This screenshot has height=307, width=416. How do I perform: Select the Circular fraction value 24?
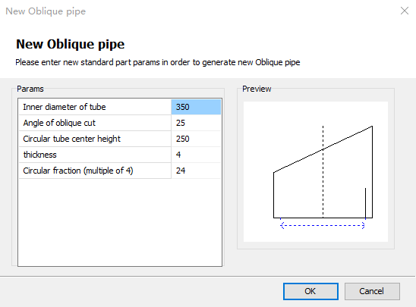(196, 171)
